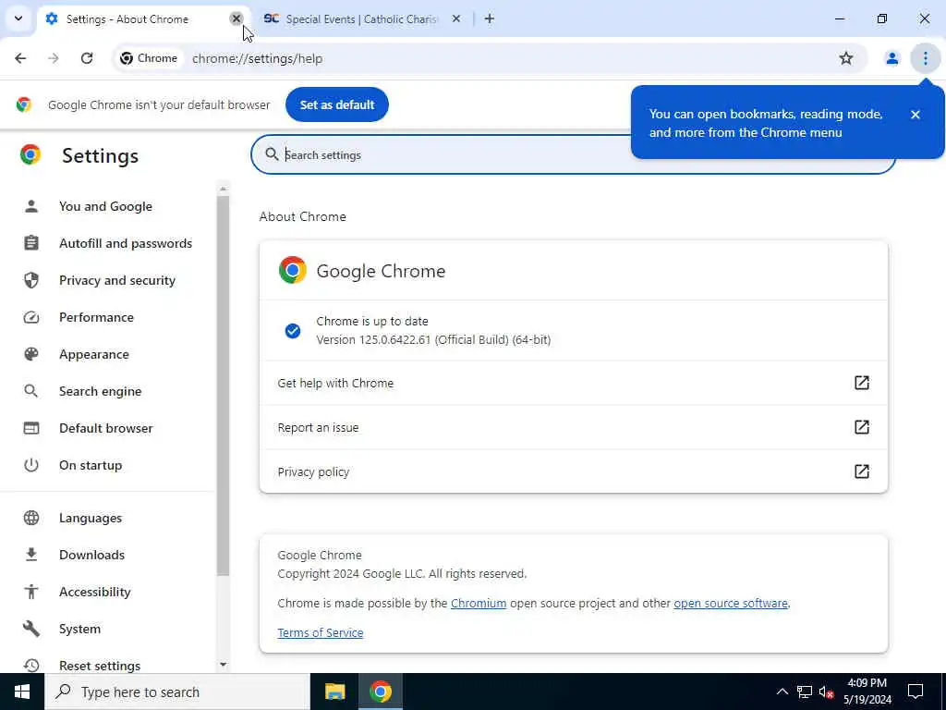
Task: Open Get help with Chrome
Action: click(x=573, y=383)
